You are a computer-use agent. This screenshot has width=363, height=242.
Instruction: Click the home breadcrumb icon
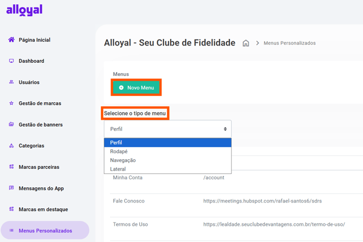click(x=245, y=43)
